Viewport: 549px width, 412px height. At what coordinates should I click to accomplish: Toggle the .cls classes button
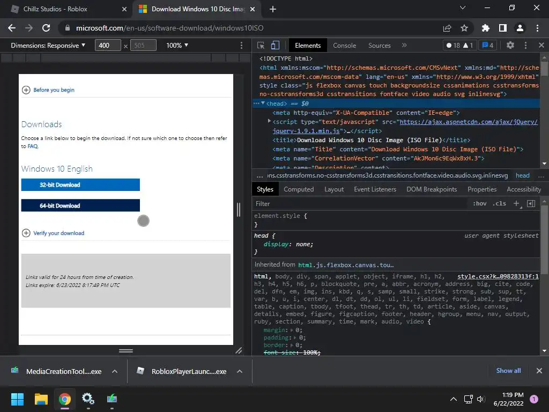[499, 203]
